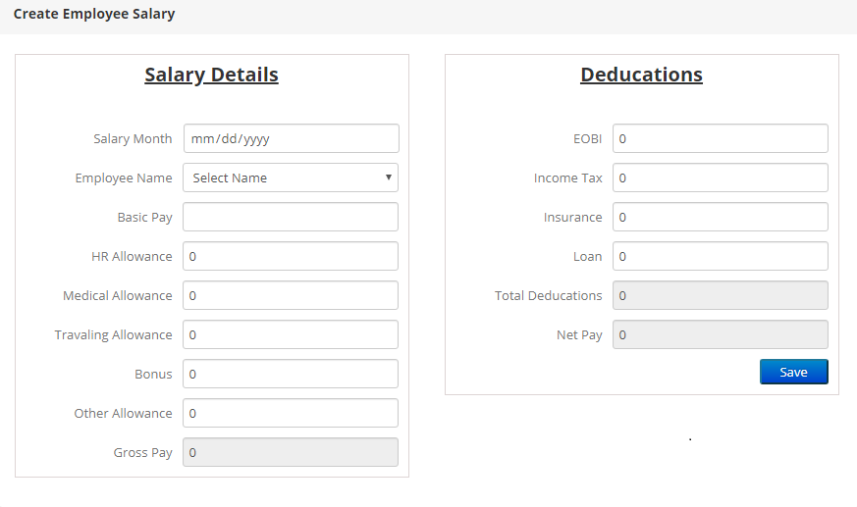This screenshot has height=507, width=857.
Task: Focus the HR Allowance field
Action: [x=291, y=256]
